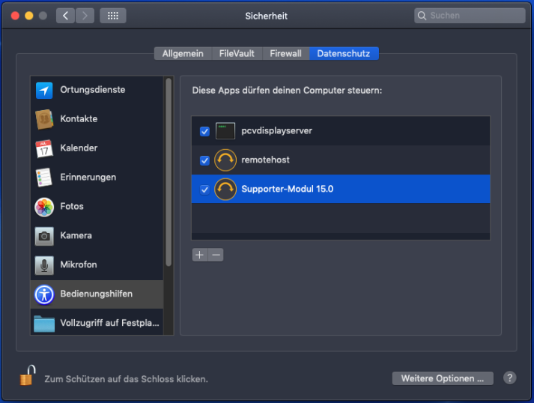This screenshot has width=534, height=403.
Task: Select the Ortungsdienste location arrow icon
Action: (44, 90)
